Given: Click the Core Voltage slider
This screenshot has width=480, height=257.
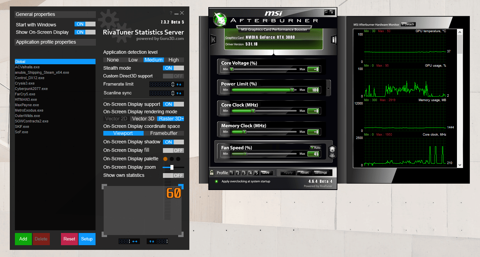Looking at the screenshot, I should click(x=264, y=69).
